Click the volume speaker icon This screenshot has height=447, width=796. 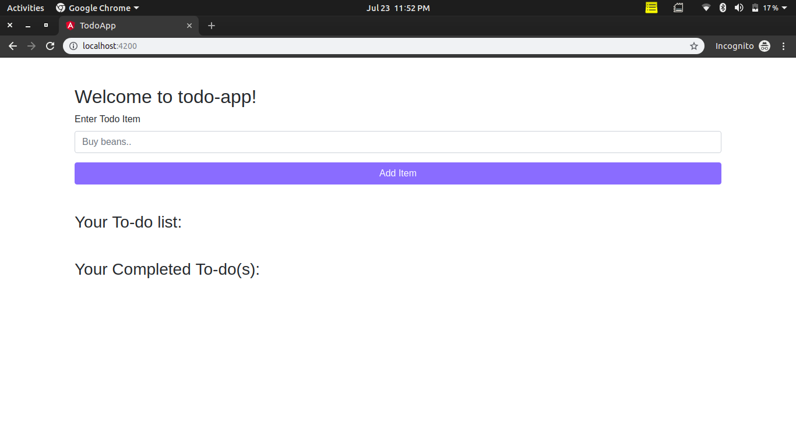point(739,8)
